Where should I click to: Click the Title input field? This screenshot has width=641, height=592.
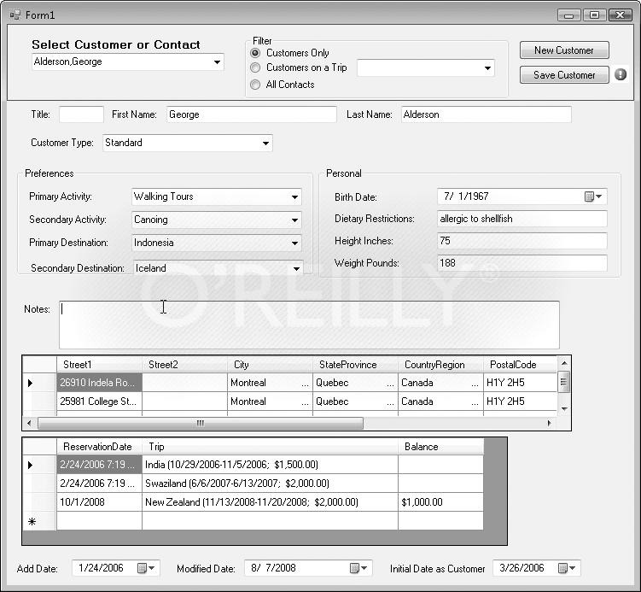coord(81,114)
